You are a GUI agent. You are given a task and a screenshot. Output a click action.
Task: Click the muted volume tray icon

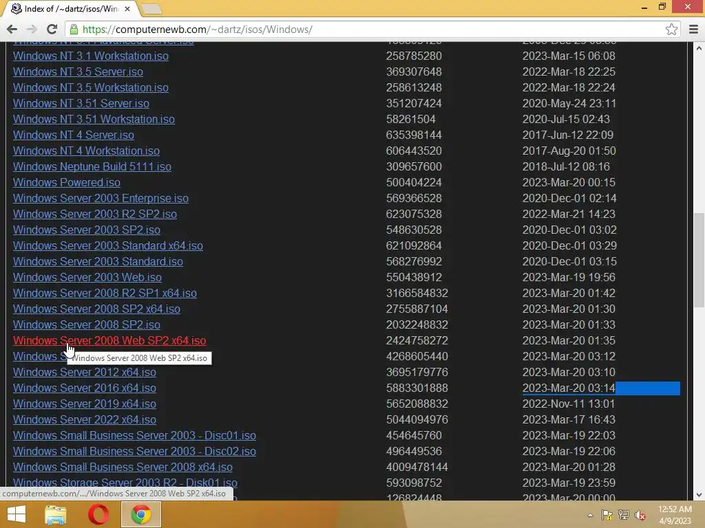(640, 515)
